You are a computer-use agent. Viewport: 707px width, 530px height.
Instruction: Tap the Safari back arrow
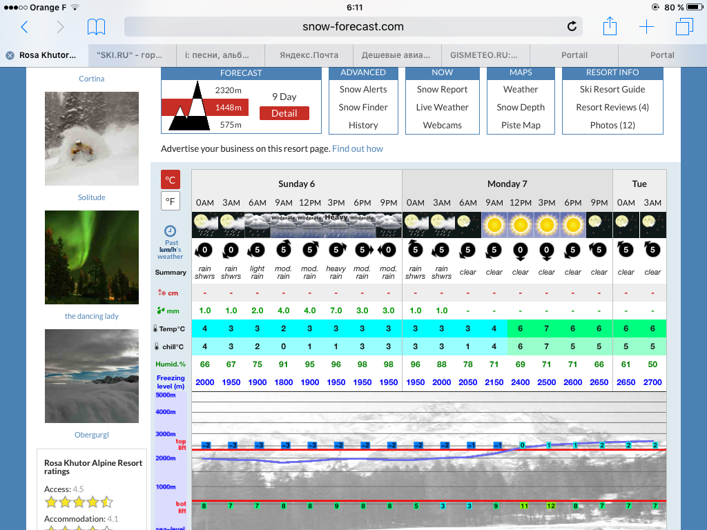[25, 27]
